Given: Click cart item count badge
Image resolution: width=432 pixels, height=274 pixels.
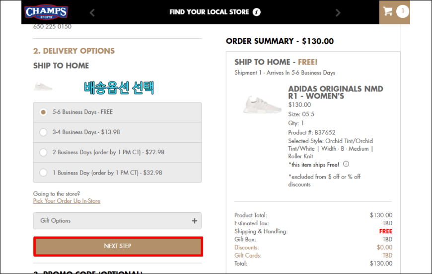Looking at the screenshot, I should click(x=403, y=11).
